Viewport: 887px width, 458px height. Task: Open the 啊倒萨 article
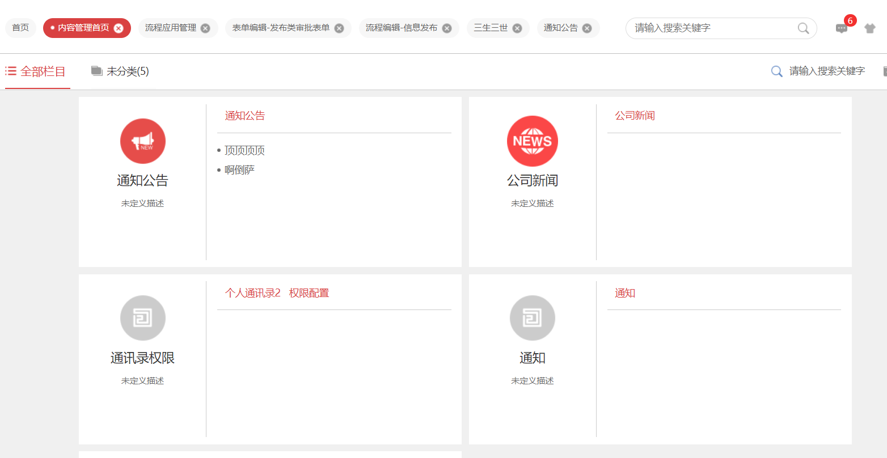point(240,170)
